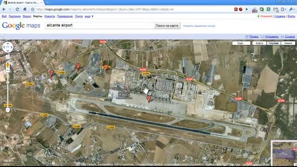
Task: Click map marker I near N-338 road
Action: coord(106,68)
